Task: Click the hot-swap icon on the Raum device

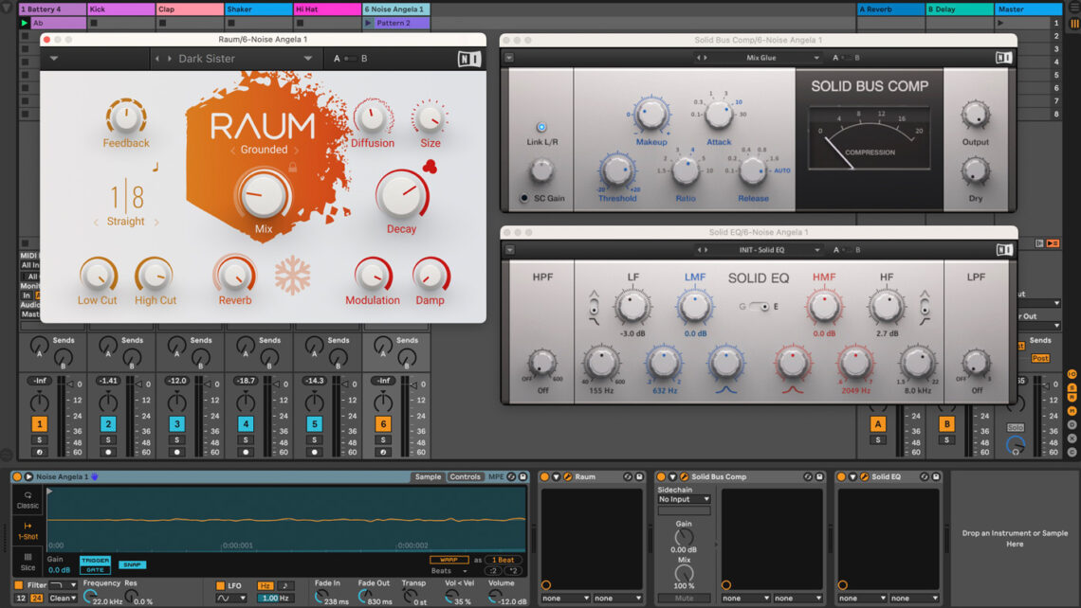Action: (x=627, y=476)
